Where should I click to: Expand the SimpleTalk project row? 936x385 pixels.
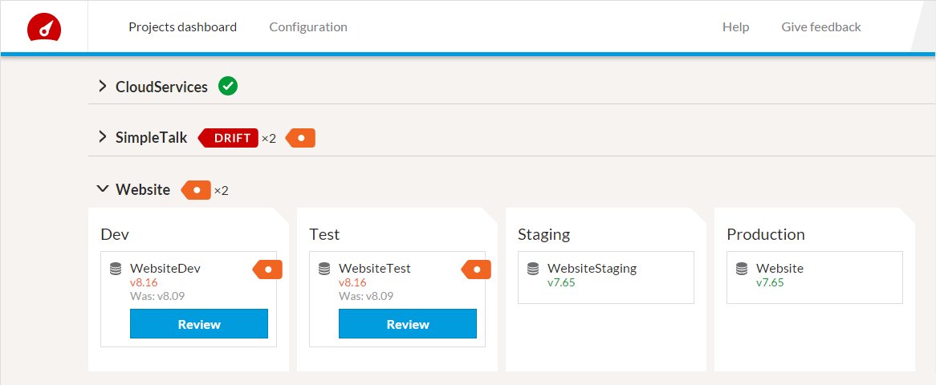click(x=103, y=137)
